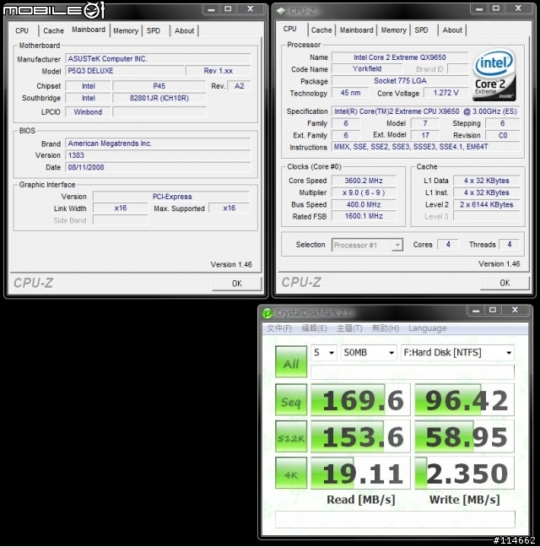This screenshot has height=547, width=540.
Task: Select CPU tab in right CPU-Z window
Action: click(x=291, y=29)
